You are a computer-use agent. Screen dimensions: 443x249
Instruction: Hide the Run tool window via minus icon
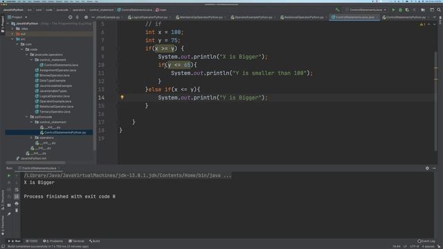coord(434,168)
